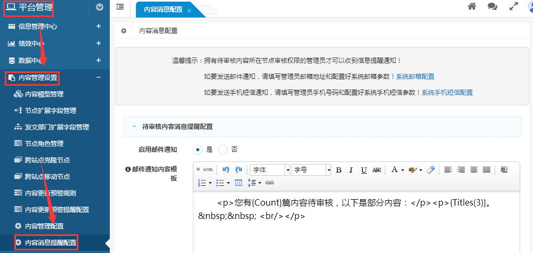This screenshot has width=533, height=253.
Task: Select the 节点角色管理 sidebar item
Action: point(44,143)
